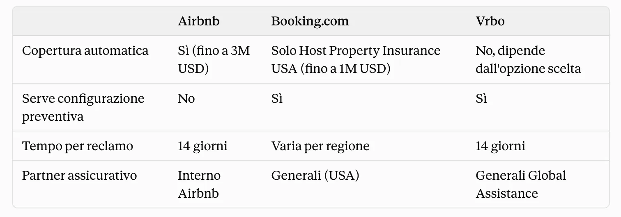Click the Partner assicurativo row label
Screen dimensions: 621x217
79,176
